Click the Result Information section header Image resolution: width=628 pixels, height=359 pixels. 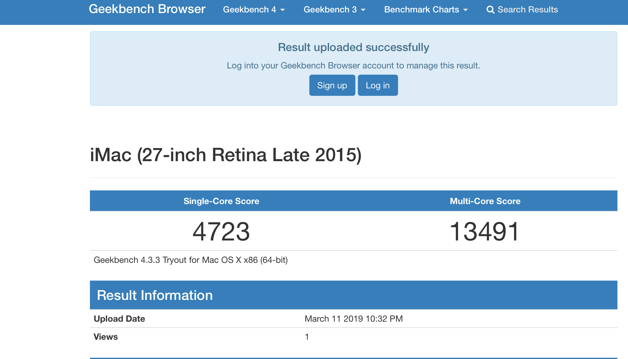354,295
